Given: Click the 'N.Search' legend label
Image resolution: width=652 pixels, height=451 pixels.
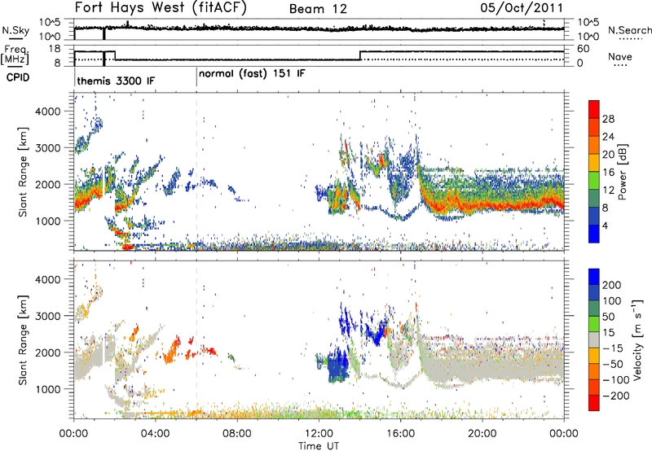Looking at the screenshot, I should (x=629, y=30).
